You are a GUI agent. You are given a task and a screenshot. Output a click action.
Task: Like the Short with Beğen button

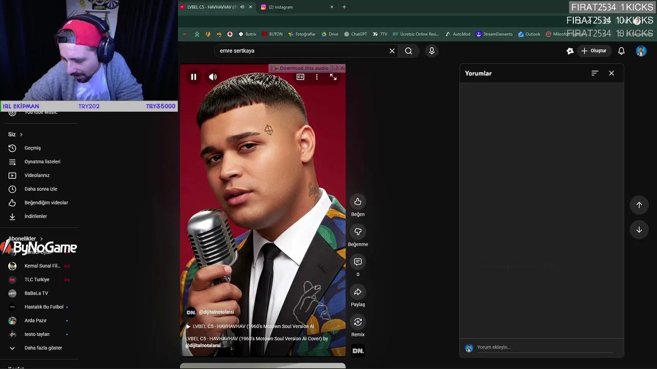point(358,201)
